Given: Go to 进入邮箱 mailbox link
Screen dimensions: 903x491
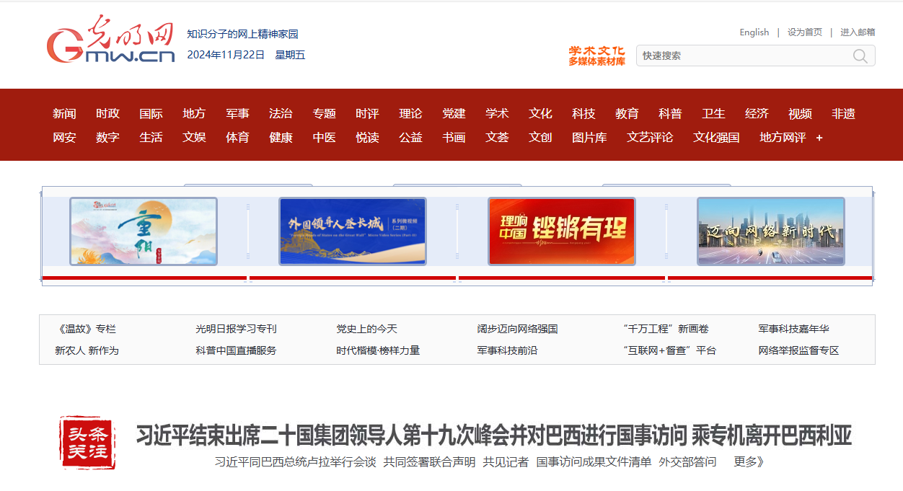Looking at the screenshot, I should 858,32.
